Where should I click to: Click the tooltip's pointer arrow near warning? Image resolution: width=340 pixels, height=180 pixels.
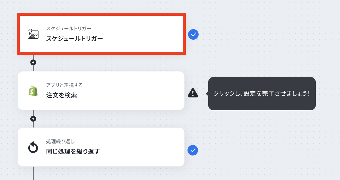pyautogui.click(x=207, y=94)
